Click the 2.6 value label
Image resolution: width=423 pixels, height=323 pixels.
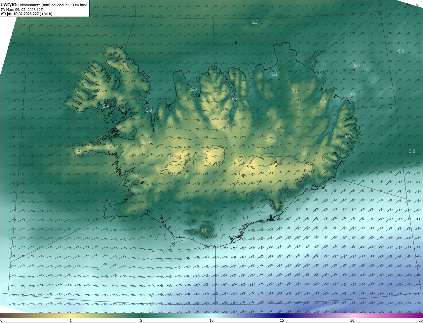323,102
